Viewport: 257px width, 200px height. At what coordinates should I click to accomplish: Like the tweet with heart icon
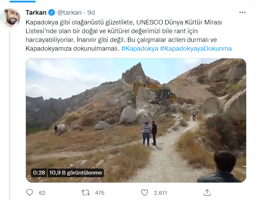click(x=144, y=193)
